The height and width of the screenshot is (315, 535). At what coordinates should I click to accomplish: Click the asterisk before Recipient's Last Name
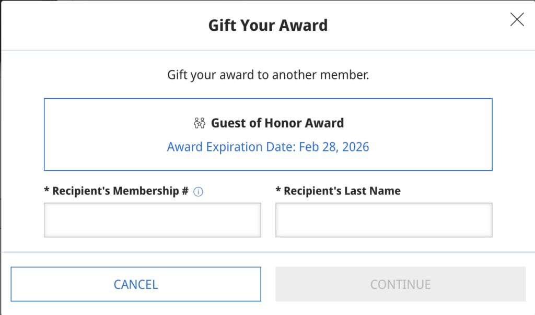point(278,190)
